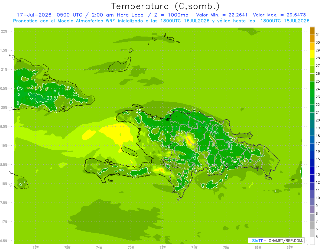
Task: Click the "5" colorbar label
Action: click(317, 237)
